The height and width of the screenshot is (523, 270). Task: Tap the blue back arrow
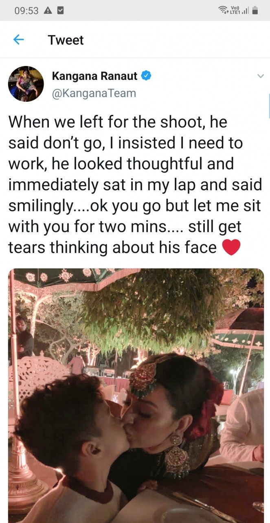pyautogui.click(x=19, y=40)
